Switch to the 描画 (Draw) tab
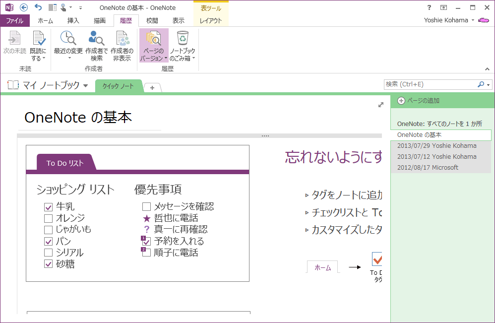The width and height of the screenshot is (495, 323). (100, 20)
